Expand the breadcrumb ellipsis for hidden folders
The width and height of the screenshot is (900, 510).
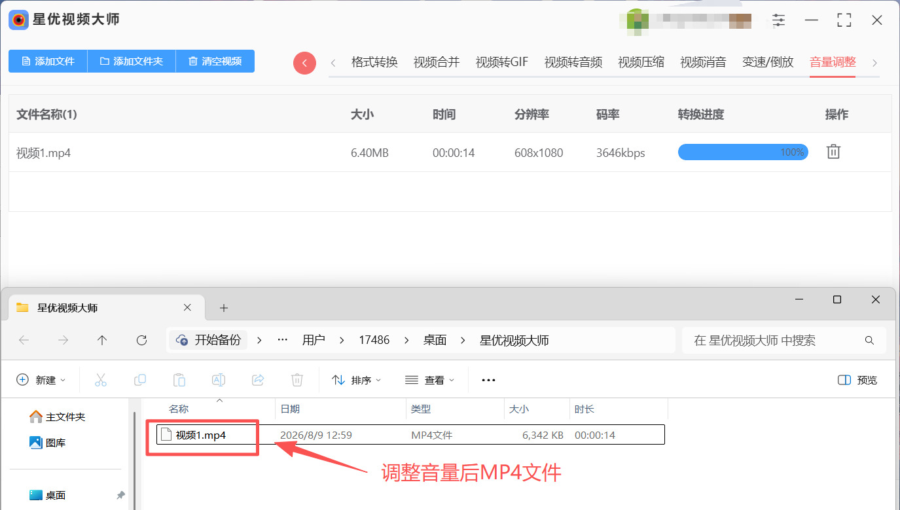pos(283,341)
